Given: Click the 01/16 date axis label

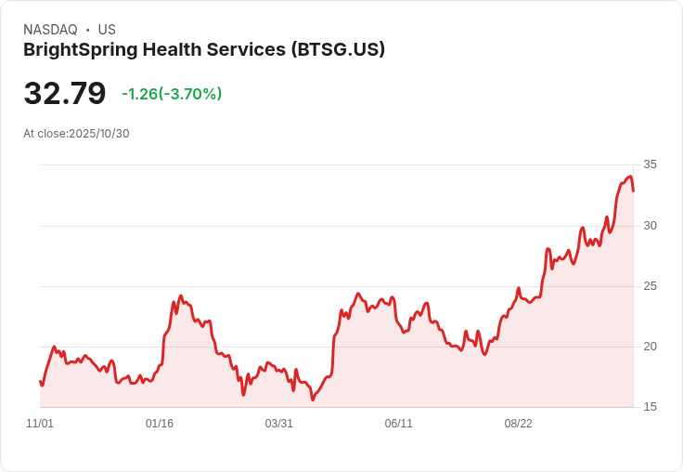Looking at the screenshot, I should tap(160, 424).
